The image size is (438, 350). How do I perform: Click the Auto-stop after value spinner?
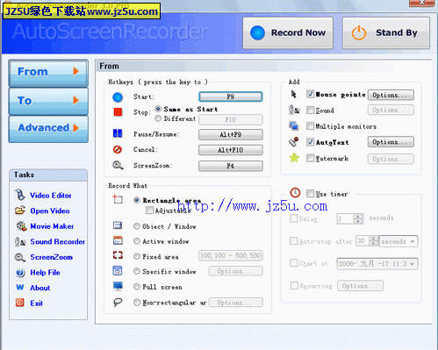[373, 241]
